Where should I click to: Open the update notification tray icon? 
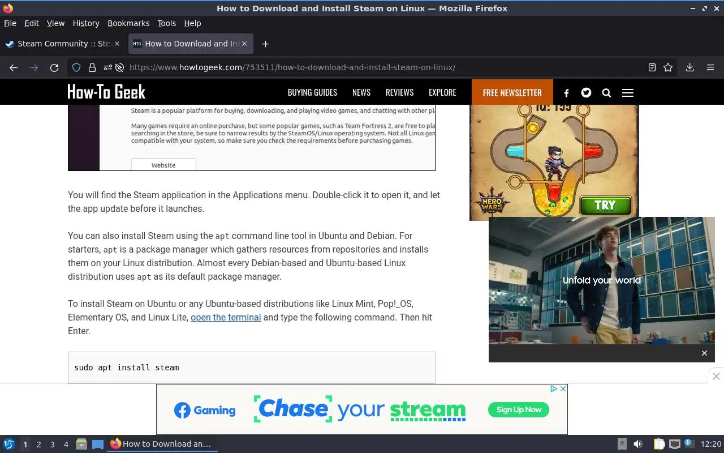(689, 443)
